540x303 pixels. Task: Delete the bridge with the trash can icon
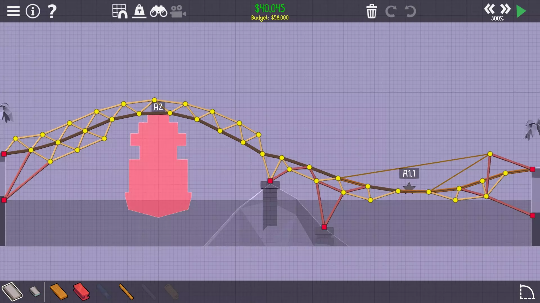click(372, 11)
